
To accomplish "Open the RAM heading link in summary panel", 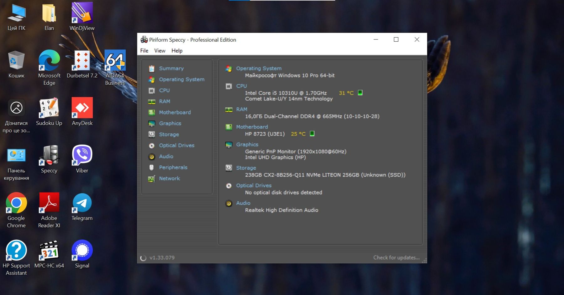I will [242, 109].
